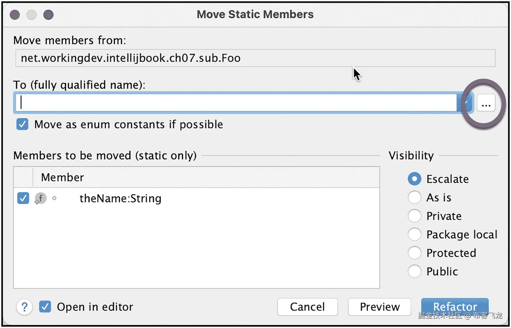
Task: Click the red close window button
Action: click(x=15, y=15)
